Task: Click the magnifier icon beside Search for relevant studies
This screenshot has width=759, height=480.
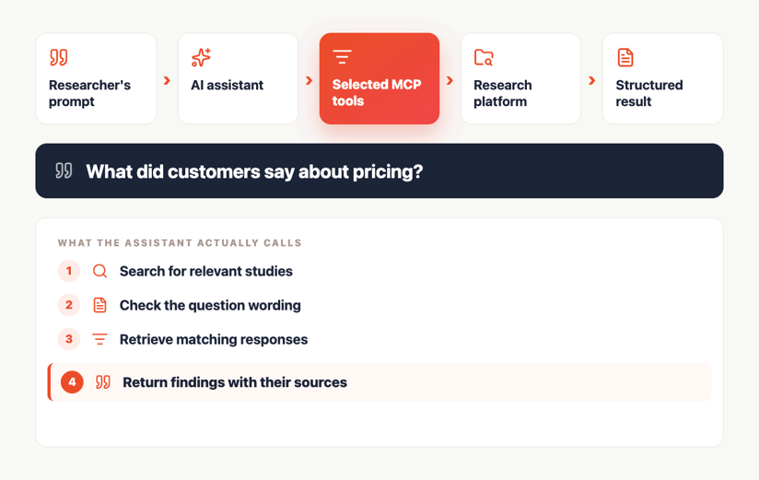Action: (99, 271)
